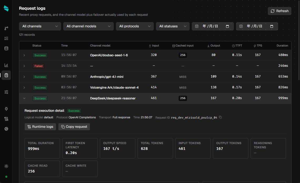Click the Duration column header

pos(282,46)
